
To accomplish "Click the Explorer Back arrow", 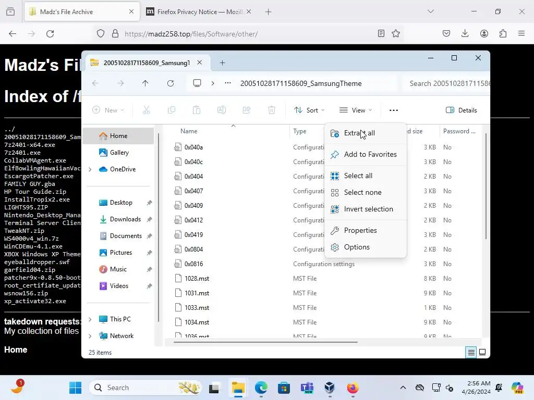I will click(95, 83).
